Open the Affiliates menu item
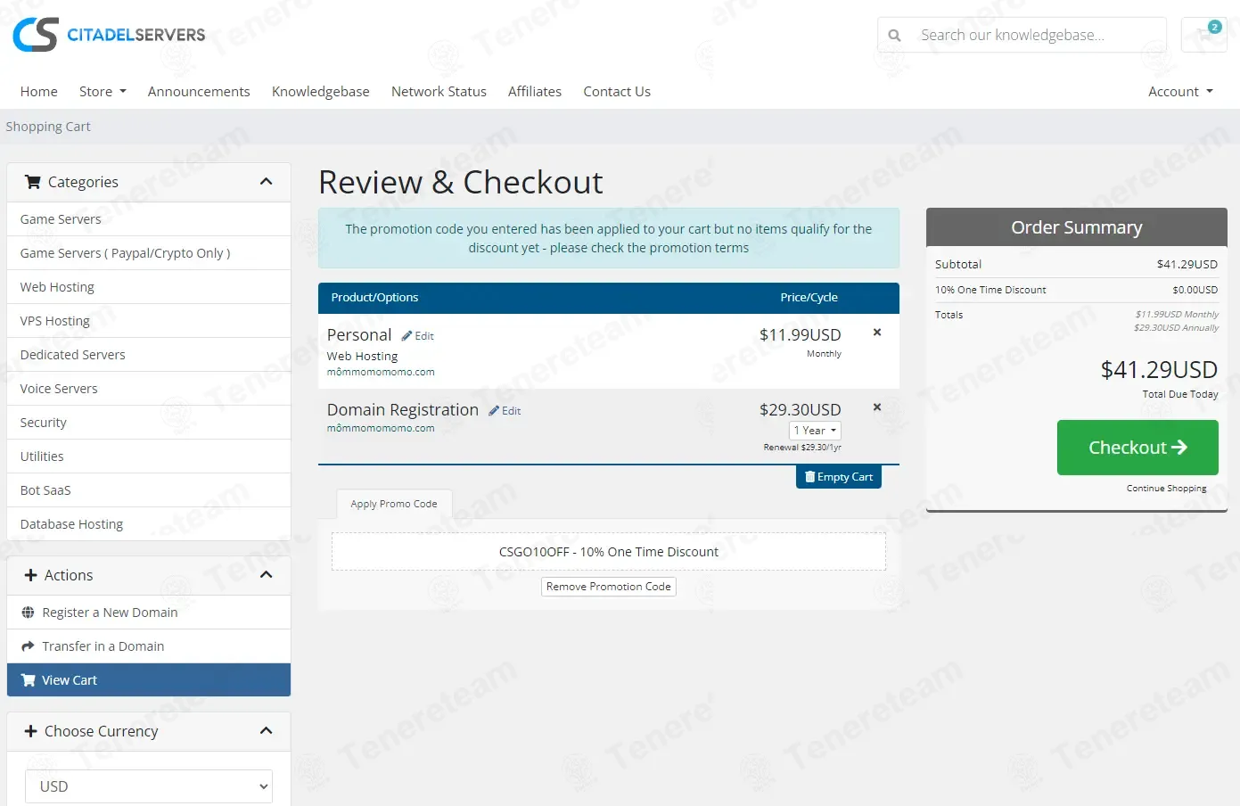Viewport: 1240px width, 806px height. tap(535, 92)
